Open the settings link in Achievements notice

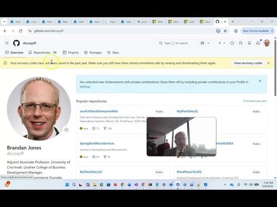[x=85, y=87]
